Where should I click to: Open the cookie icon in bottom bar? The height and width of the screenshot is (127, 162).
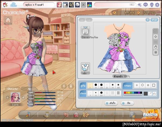tap(86, 115)
